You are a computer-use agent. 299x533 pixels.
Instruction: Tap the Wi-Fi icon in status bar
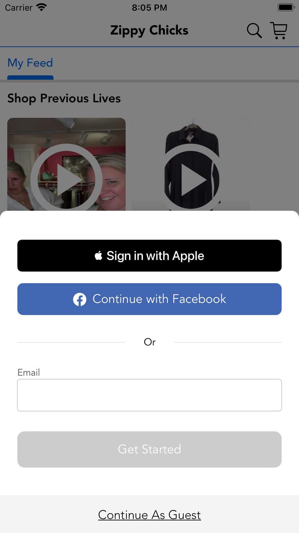[x=41, y=7]
